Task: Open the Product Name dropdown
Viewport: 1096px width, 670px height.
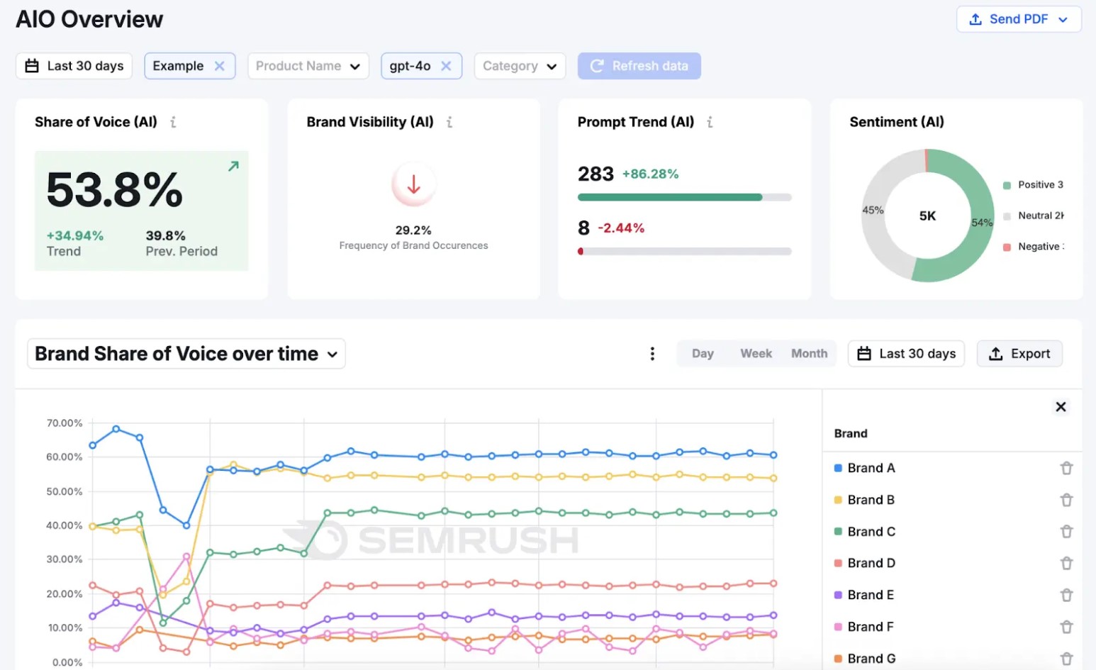Action: [x=308, y=65]
